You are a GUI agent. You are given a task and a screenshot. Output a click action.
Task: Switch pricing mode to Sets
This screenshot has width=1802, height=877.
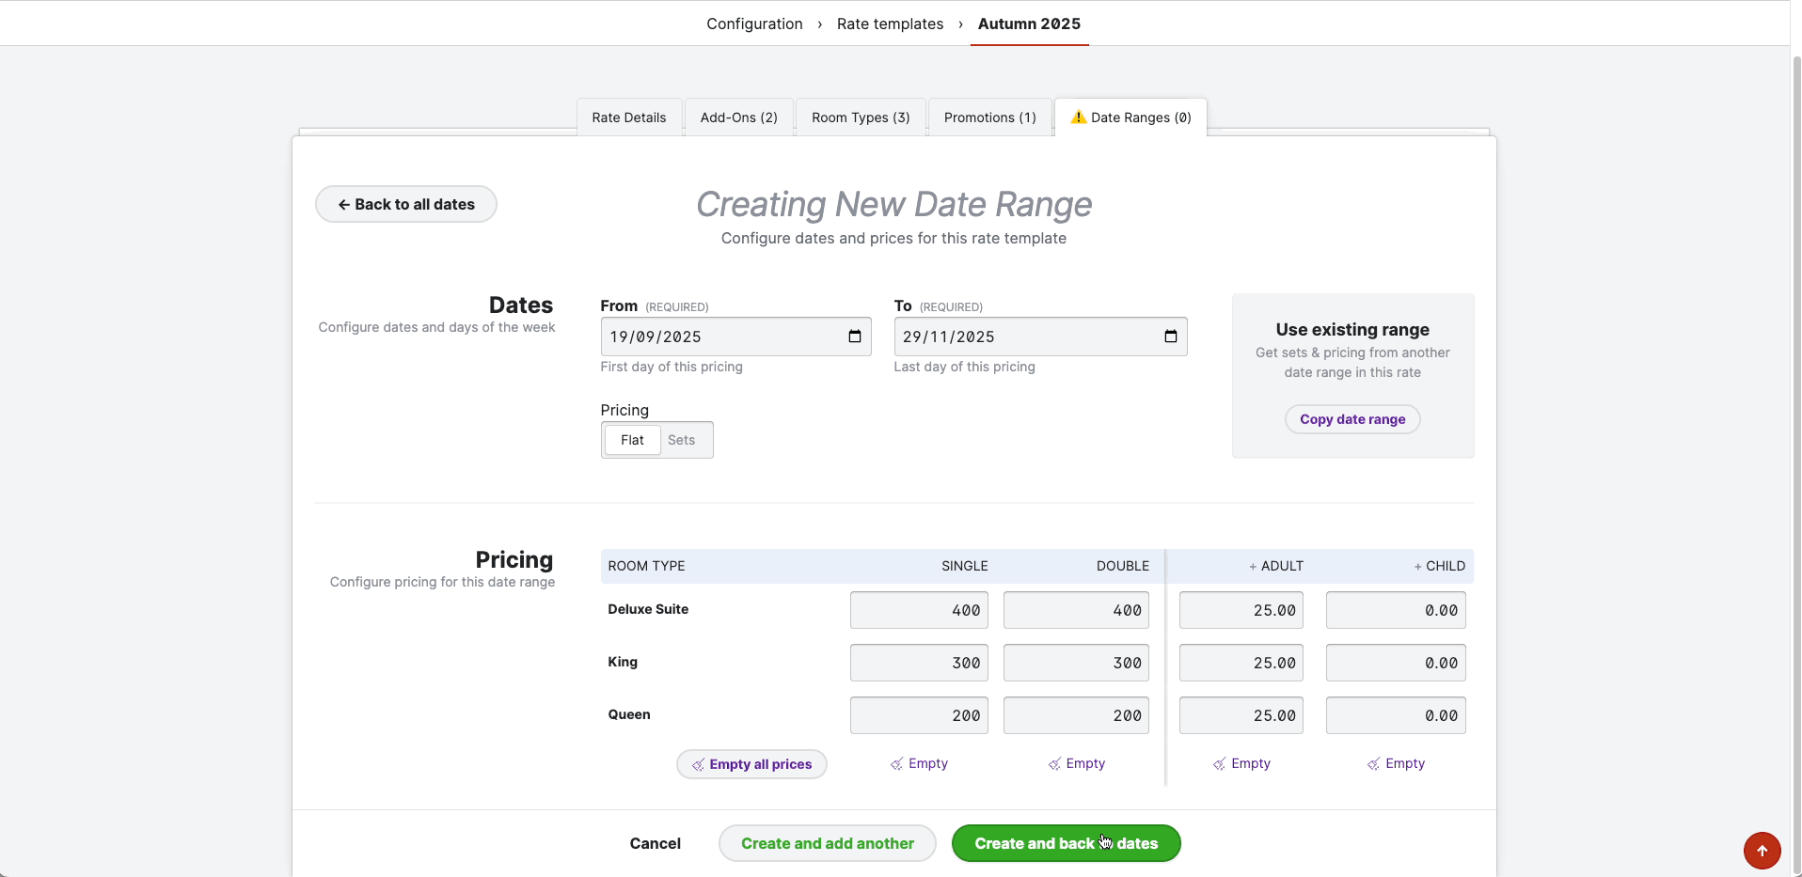[682, 440]
